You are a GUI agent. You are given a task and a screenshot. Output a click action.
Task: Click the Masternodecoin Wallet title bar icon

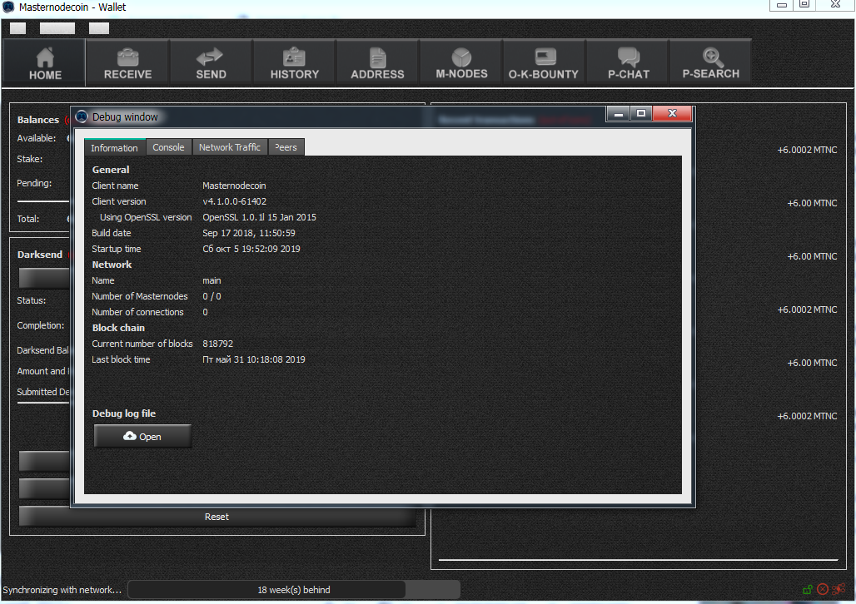coord(8,7)
